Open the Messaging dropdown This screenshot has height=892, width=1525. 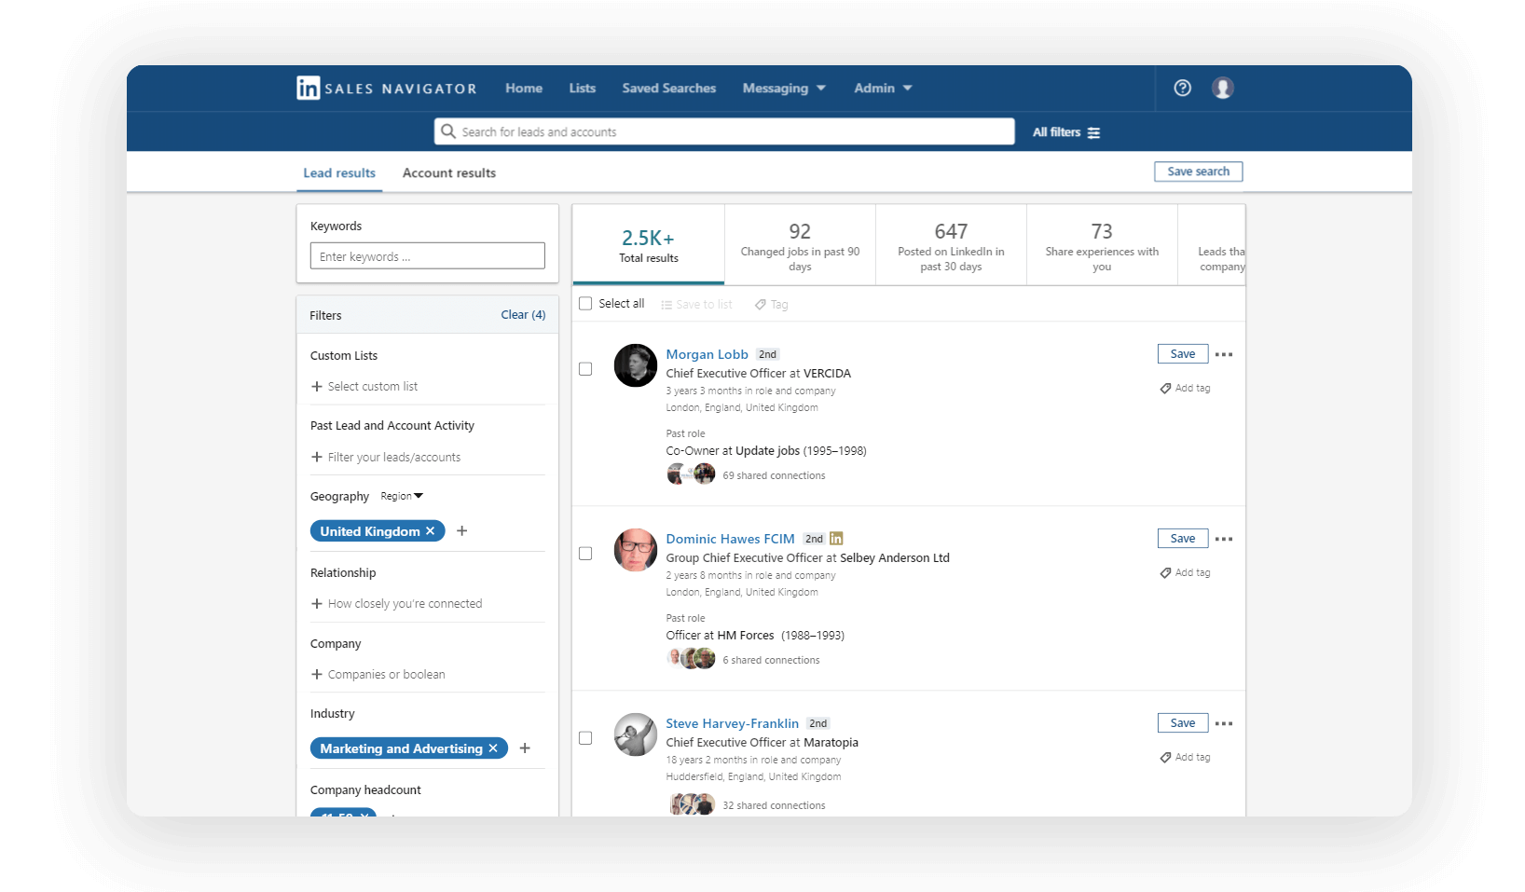[x=784, y=88]
